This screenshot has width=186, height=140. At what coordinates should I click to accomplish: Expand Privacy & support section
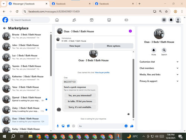coord(159,81)
